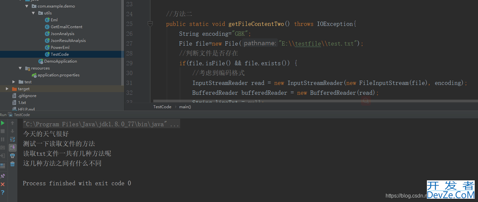478x202 pixels.
Task: Fold the getFileContentTwo method at line 25
Action: 150,24
